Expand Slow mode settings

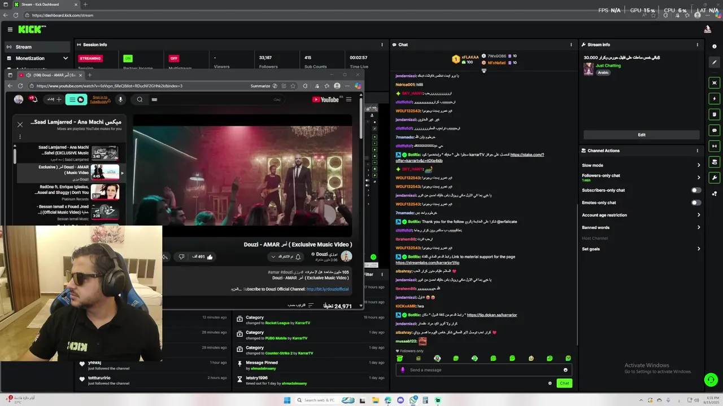tap(699, 165)
